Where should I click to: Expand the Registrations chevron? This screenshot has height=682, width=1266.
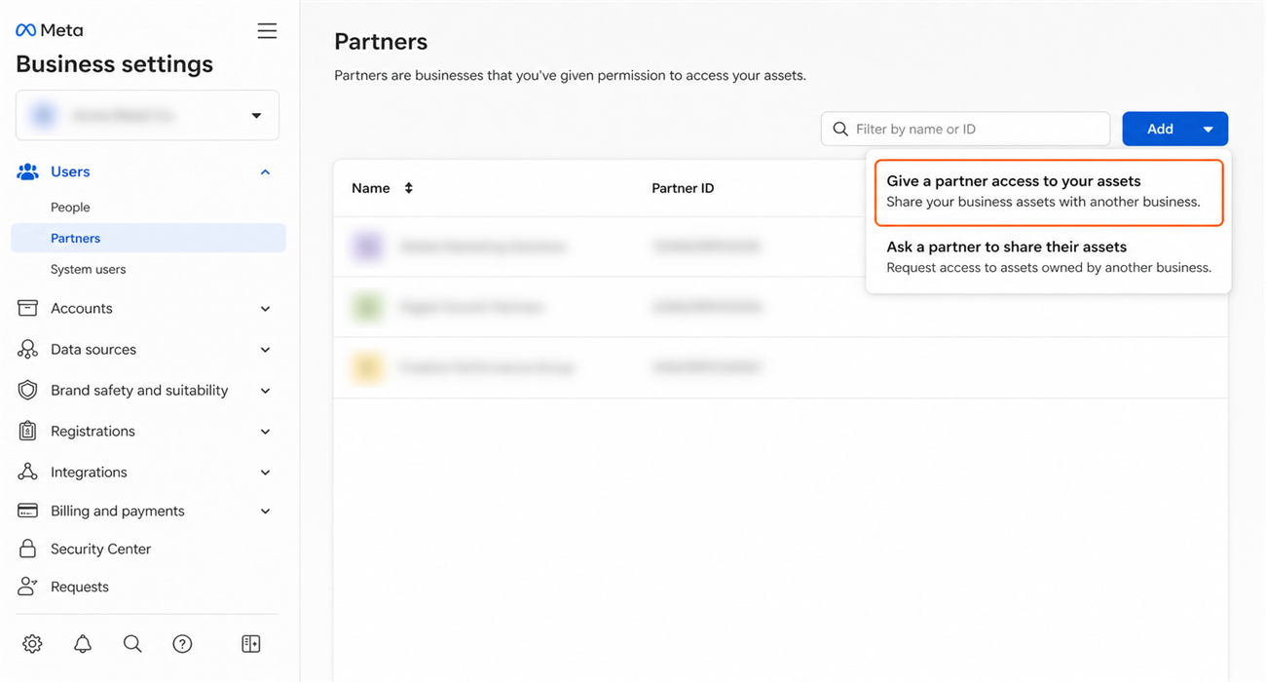(265, 432)
